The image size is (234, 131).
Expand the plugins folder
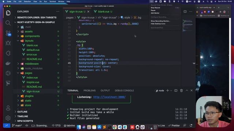click(29, 96)
